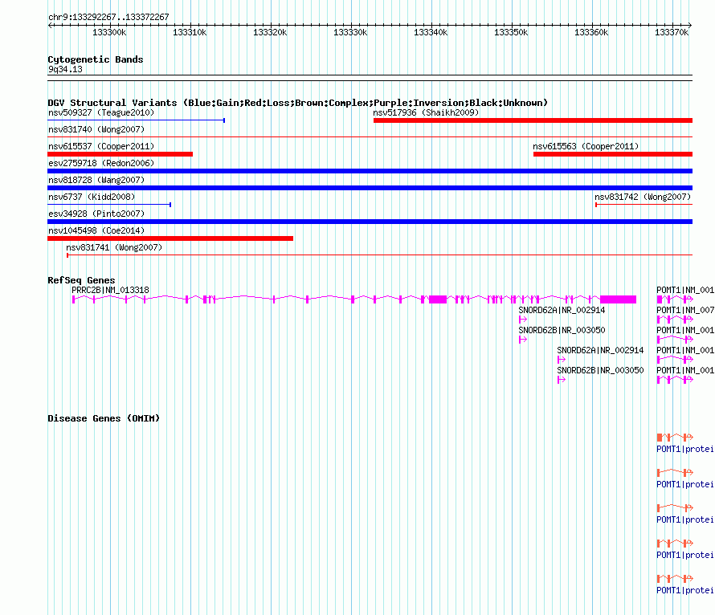Open the topmost POMT1|NM_001 RefSeq label
Screen dimensions: 715x615
tap(685, 290)
